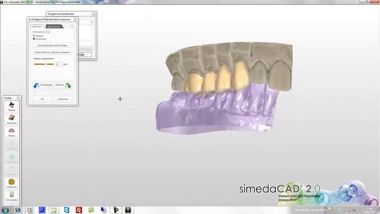The width and height of the screenshot is (380, 214).
Task: Click the Rückgängig button
Action: click(x=43, y=86)
